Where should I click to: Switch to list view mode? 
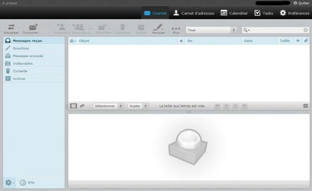(x=73, y=106)
